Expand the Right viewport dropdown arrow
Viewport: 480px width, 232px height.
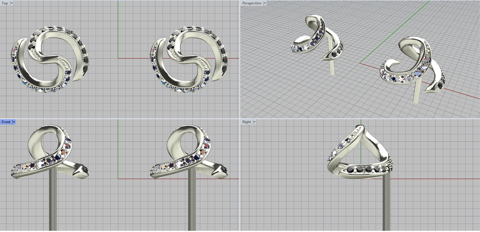(255, 122)
